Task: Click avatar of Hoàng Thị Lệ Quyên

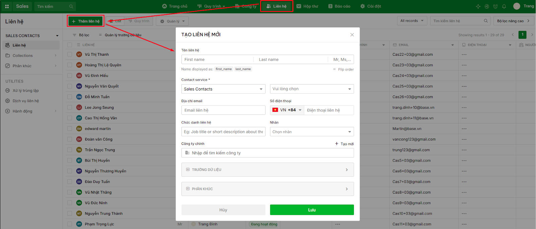Action: point(79,65)
